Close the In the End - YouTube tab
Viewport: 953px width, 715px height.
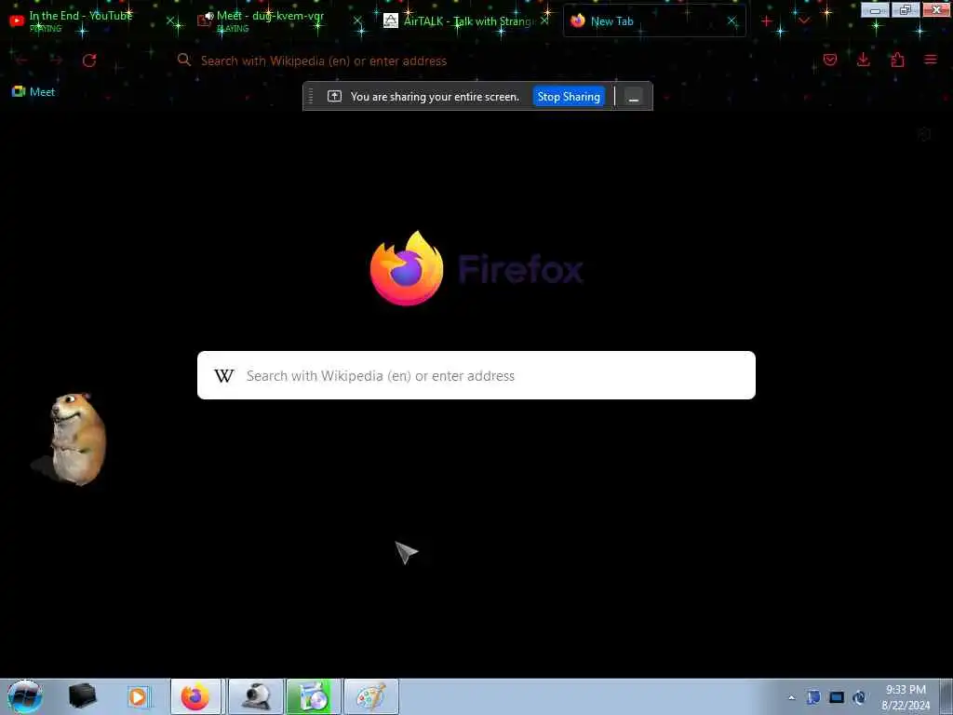pyautogui.click(x=171, y=21)
